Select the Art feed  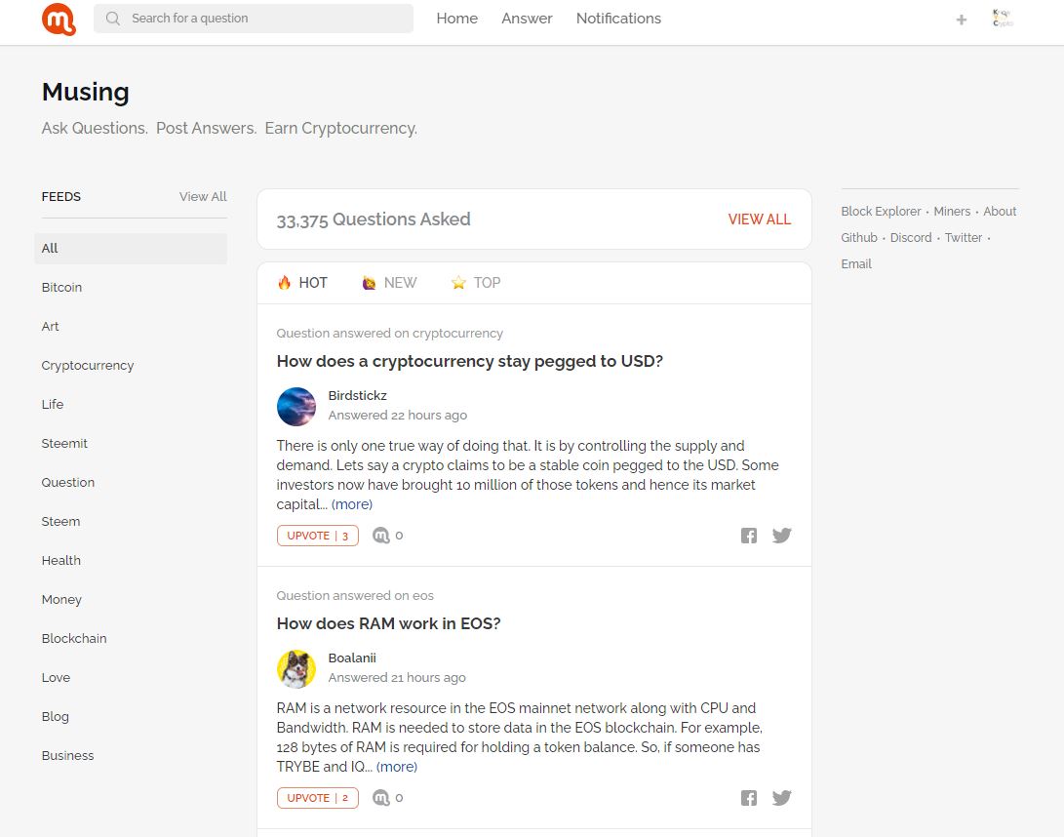coord(50,327)
